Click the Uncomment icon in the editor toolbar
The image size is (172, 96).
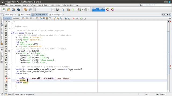coord(85,19)
